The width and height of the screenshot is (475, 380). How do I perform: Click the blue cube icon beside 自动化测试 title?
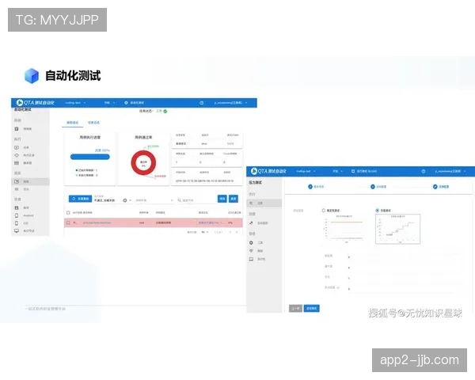(32, 76)
